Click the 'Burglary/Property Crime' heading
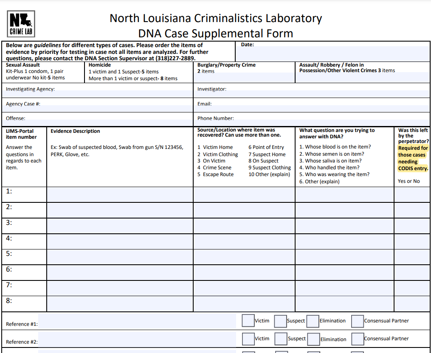Image resolution: width=431 pixels, height=353 pixels. [226, 65]
